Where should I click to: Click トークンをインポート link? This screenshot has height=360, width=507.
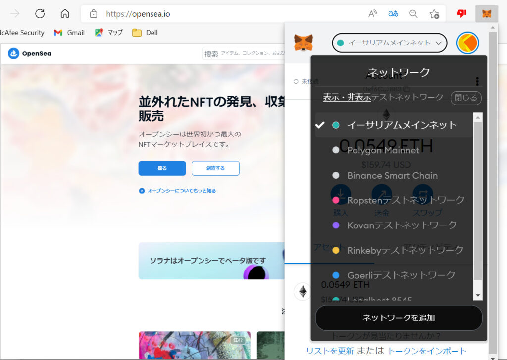click(x=427, y=351)
